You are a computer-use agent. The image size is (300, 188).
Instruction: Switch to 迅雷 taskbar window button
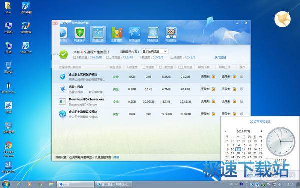tap(76, 184)
